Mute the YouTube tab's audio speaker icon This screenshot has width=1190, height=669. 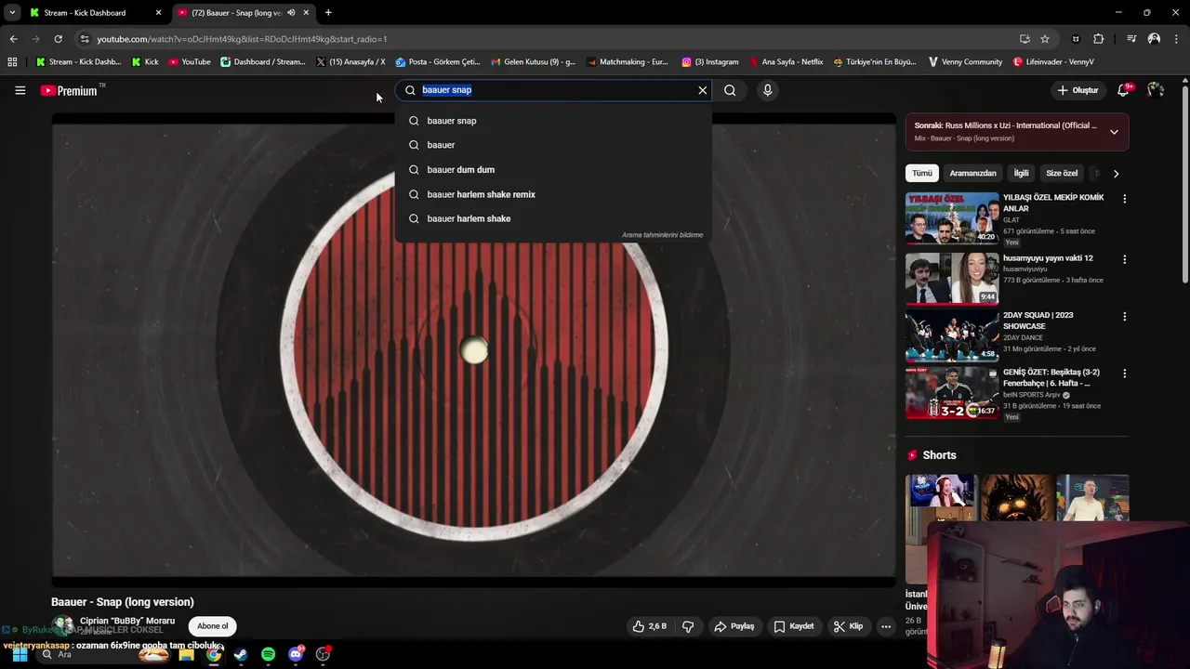[x=291, y=13]
